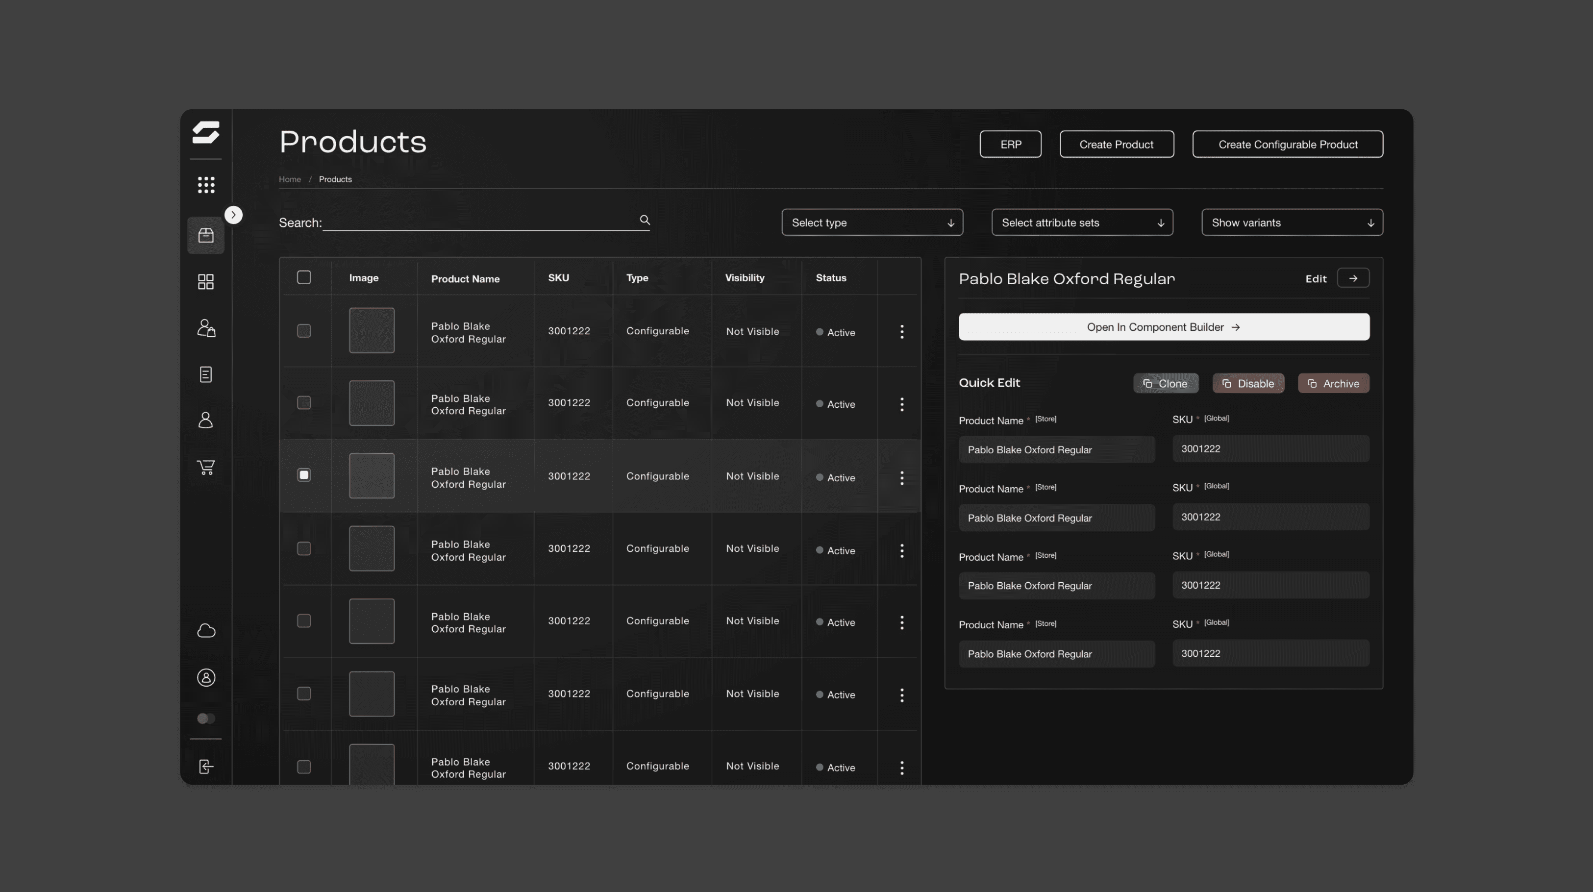1593x892 pixels.
Task: Click the cloud sync sidebar icon
Action: 206,630
